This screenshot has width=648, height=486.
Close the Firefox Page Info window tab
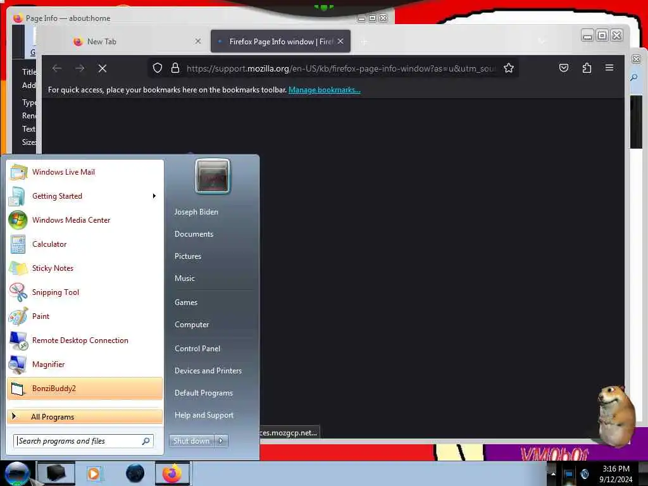click(x=340, y=41)
